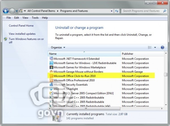The width and height of the screenshot is (170, 126).
Task: Select Microsoft Silverlight entry
Action: [x=66, y=89]
